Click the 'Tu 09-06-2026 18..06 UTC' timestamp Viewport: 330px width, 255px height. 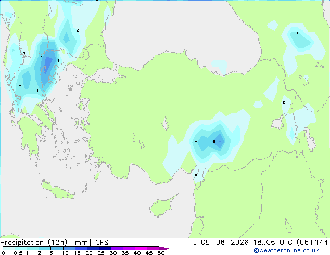[x=240, y=243]
